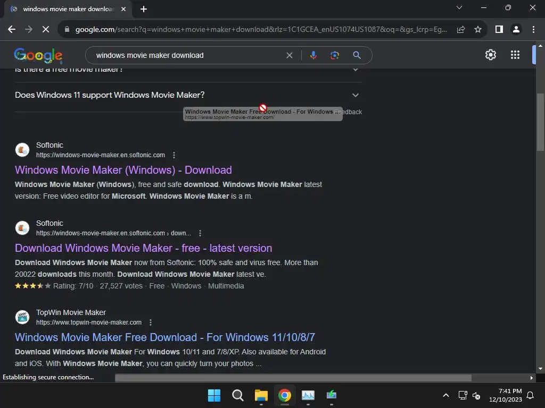Viewport: 545px width, 408px height.
Task: Open Windows taskbar search
Action: 238,395
